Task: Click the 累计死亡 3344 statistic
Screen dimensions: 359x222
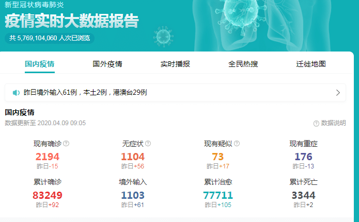Action: tap(303, 195)
